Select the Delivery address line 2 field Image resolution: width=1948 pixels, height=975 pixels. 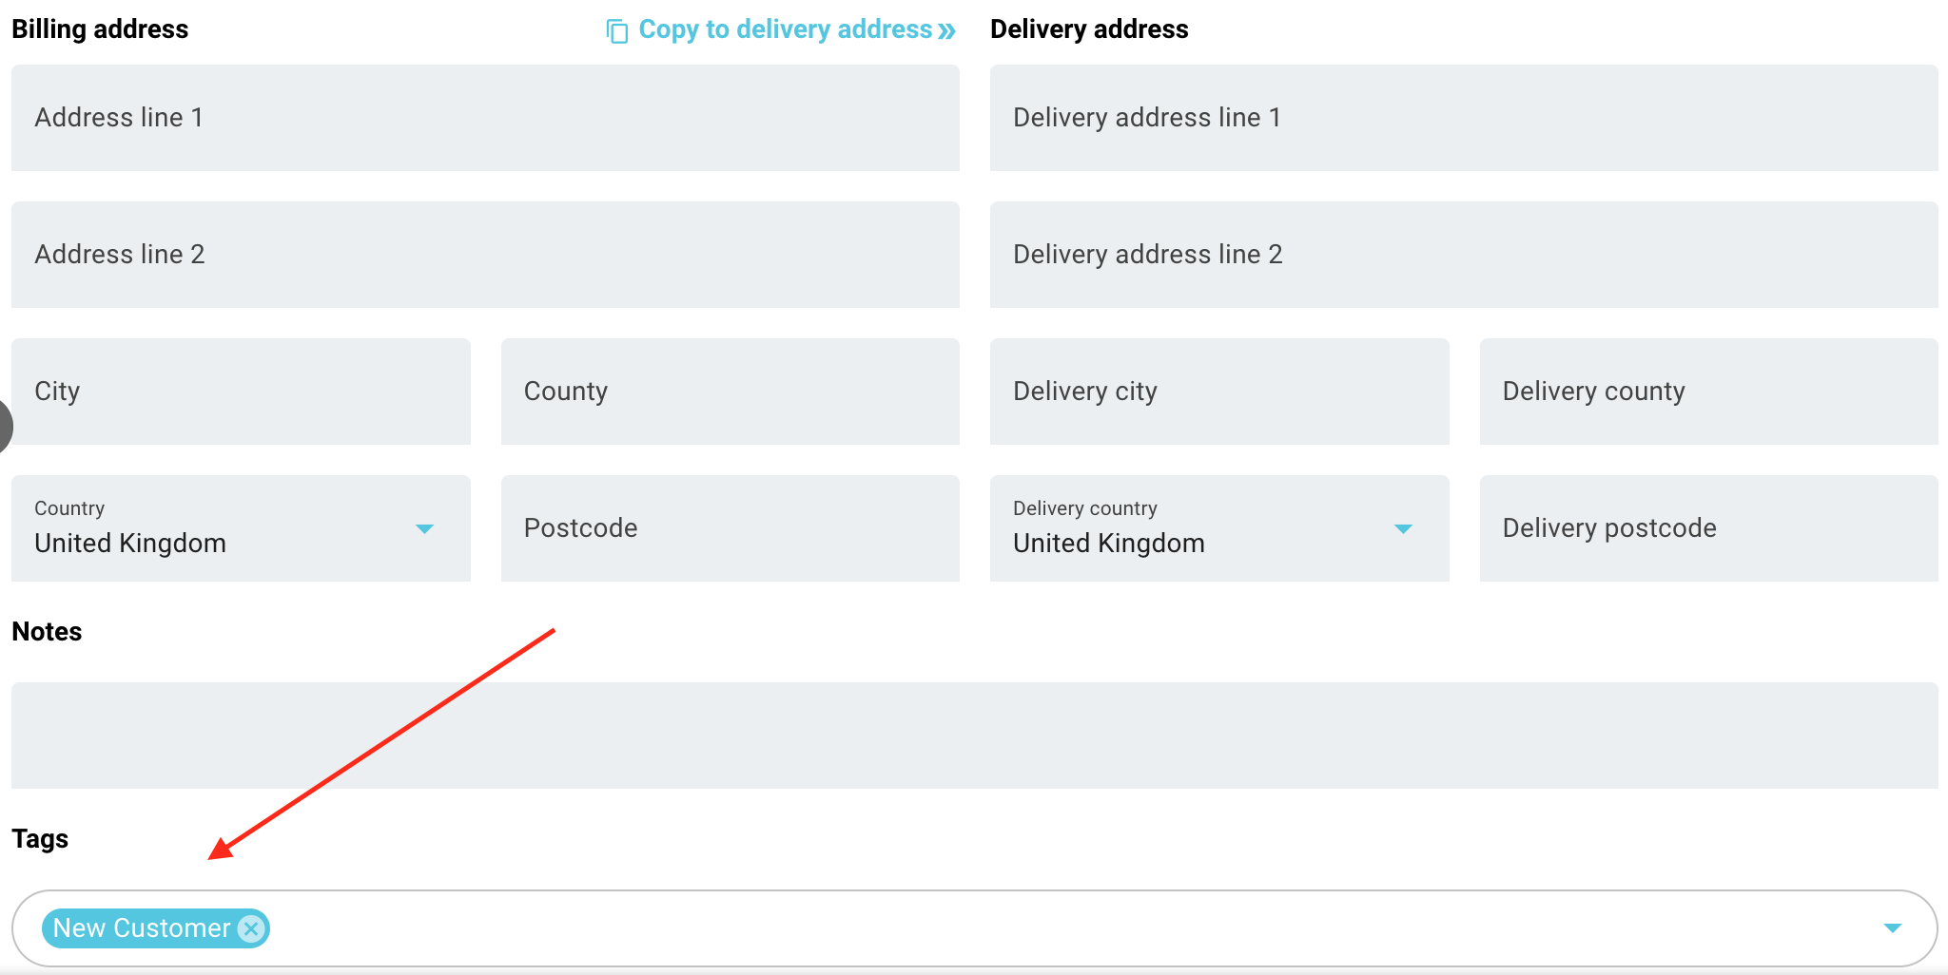pos(1464,255)
